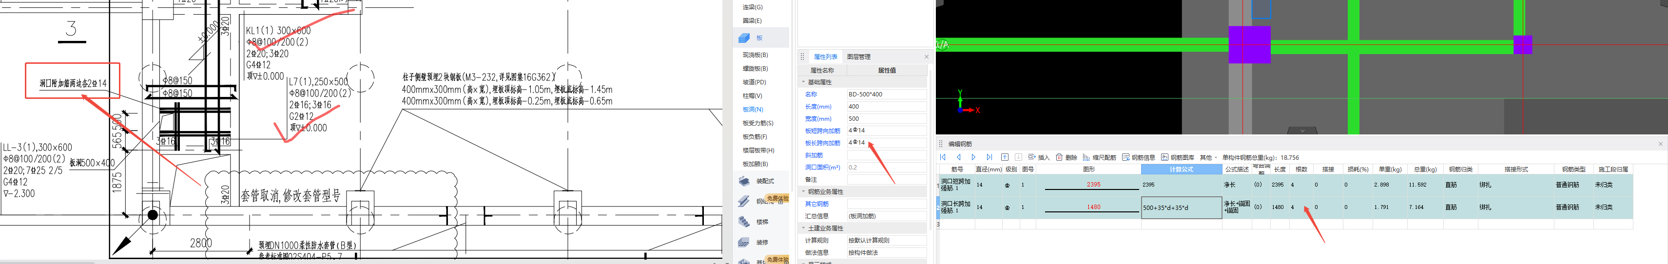Open 钢筋图库 rebar shape library
This screenshot has height=264, width=1668.
coord(1177,157)
